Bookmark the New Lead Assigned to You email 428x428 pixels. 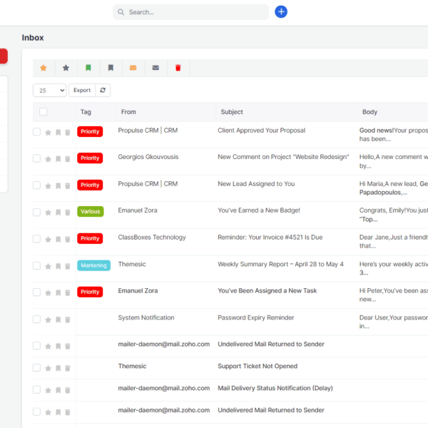point(58,186)
